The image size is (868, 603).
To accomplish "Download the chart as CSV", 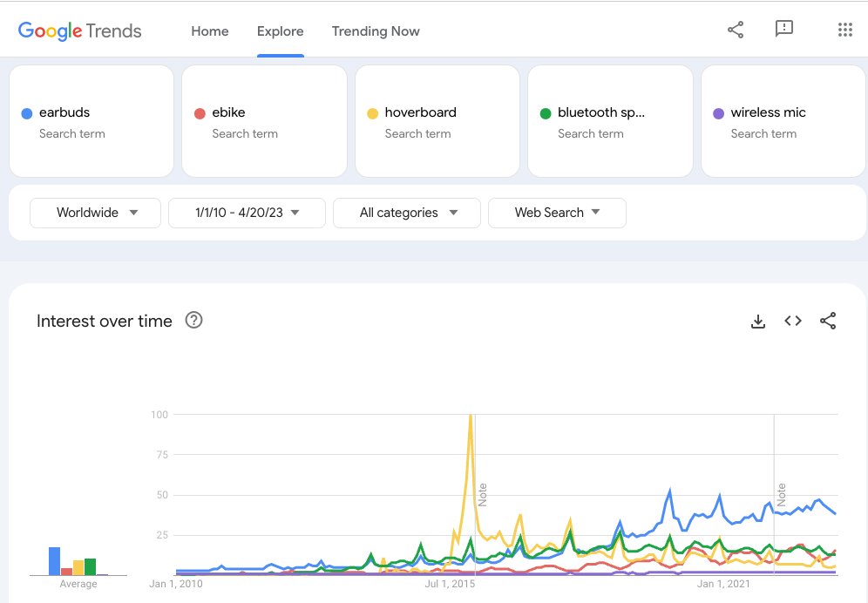I will tap(758, 322).
